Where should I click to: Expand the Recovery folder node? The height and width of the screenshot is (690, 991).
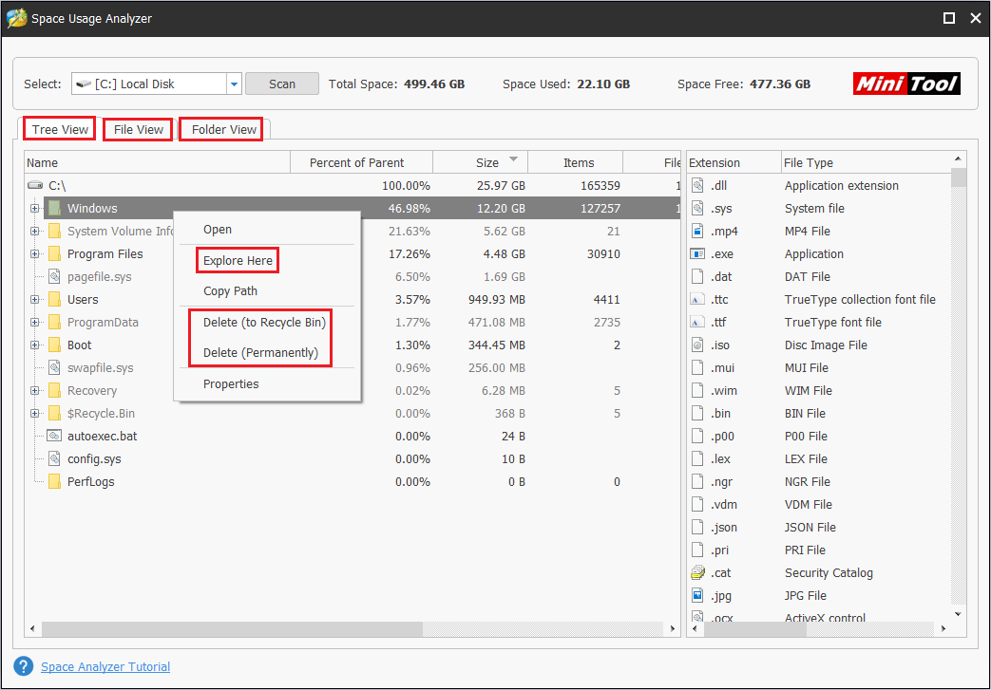pos(35,391)
